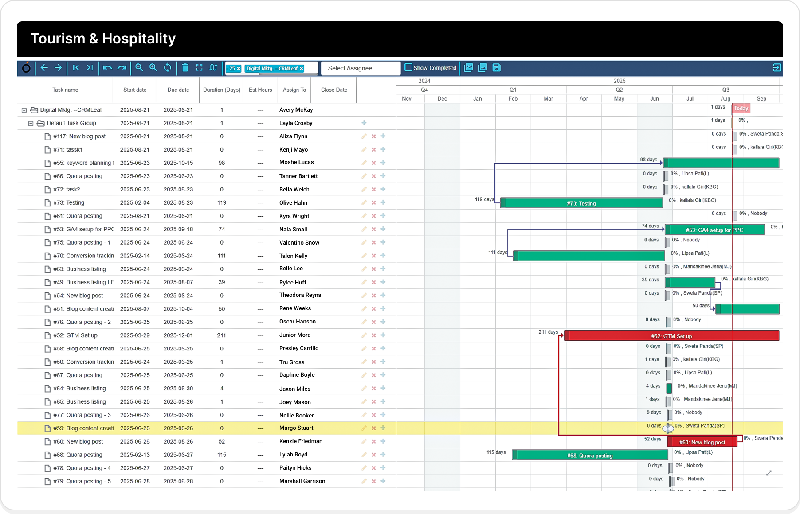
Task: Collapse the Digital Mktg. --CRMLeaf project
Action: click(x=24, y=110)
